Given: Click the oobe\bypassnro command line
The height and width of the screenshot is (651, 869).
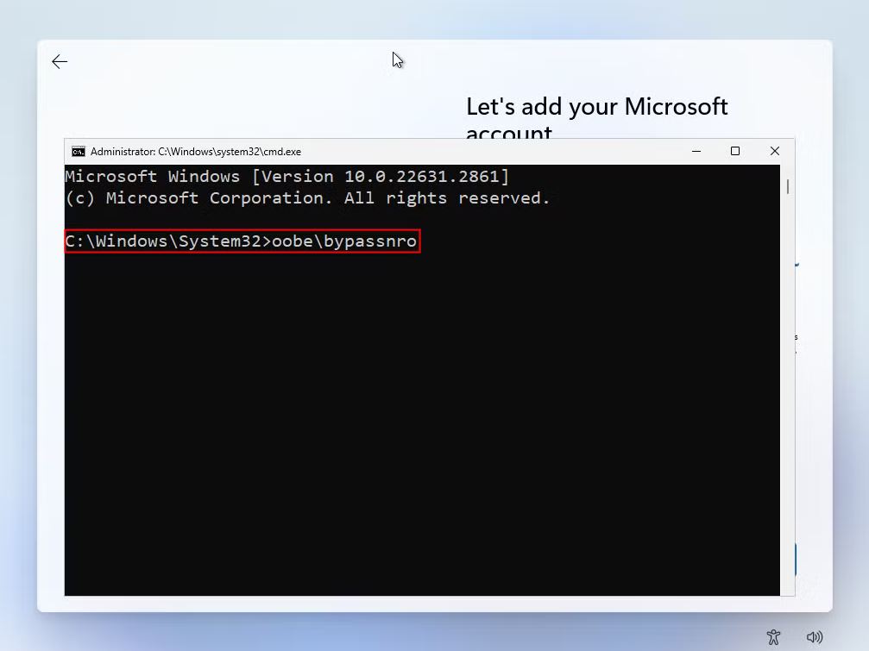Looking at the screenshot, I should click(241, 241).
